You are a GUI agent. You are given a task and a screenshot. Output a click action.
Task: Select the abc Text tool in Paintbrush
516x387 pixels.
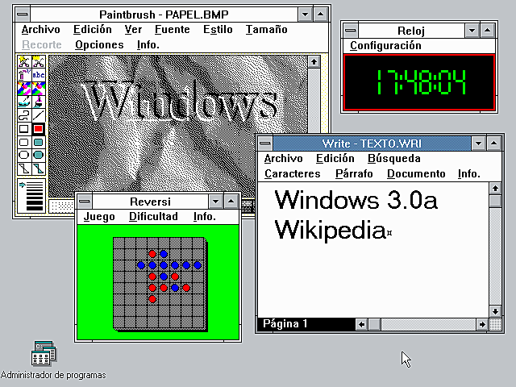click(39, 75)
